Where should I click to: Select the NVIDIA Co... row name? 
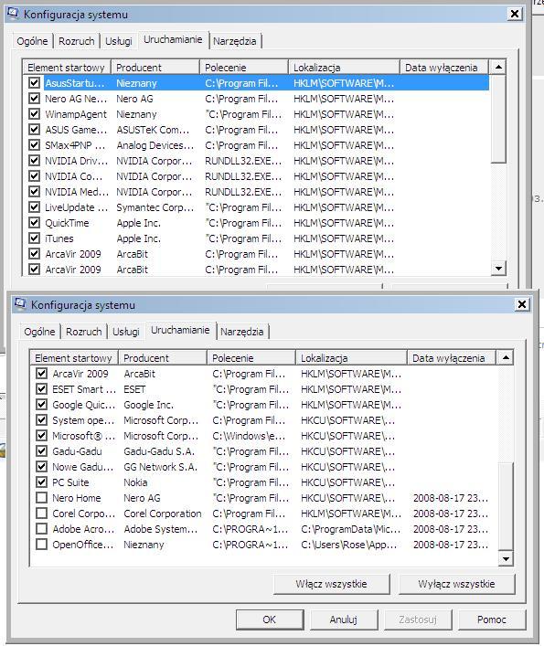click(74, 176)
